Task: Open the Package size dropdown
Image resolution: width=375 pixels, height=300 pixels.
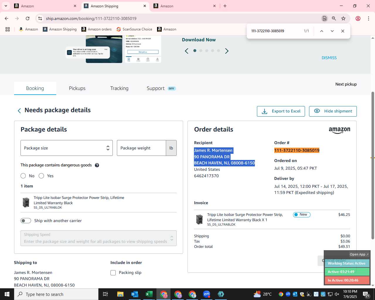Action: click(67, 148)
